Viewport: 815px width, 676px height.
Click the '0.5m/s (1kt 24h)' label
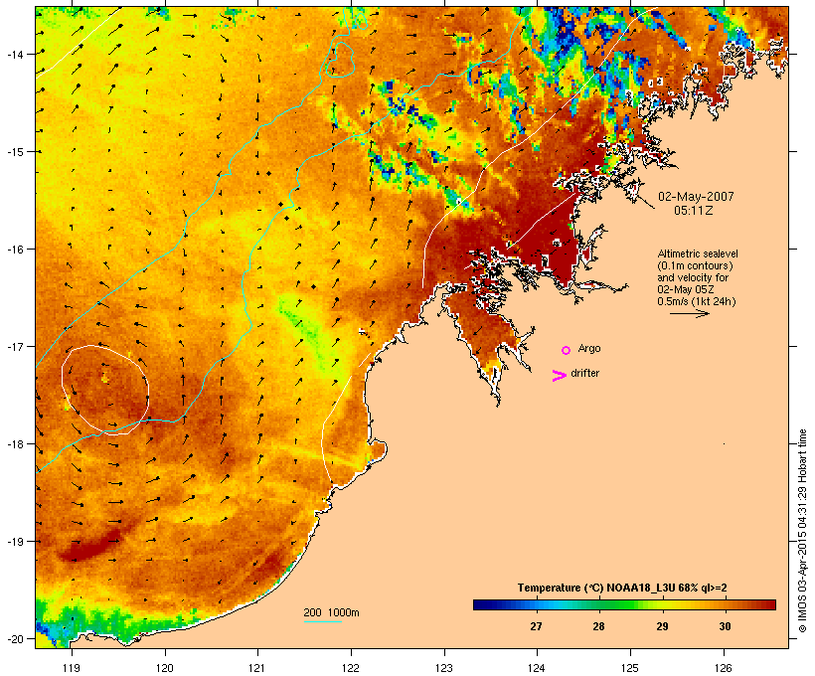pyautogui.click(x=697, y=301)
